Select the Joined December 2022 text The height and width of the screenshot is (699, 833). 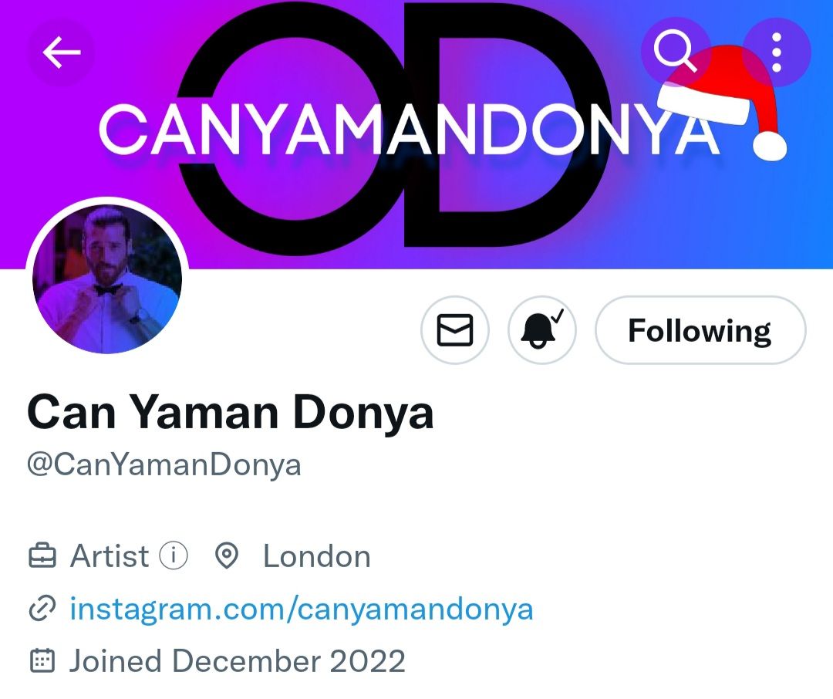pyautogui.click(x=237, y=660)
